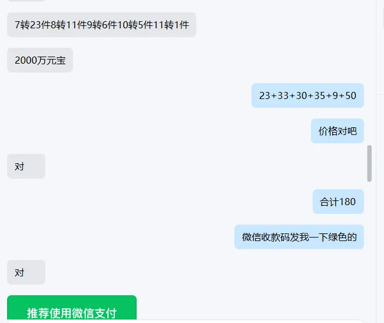Focus the message input box at bottom edge
The height and width of the screenshot is (323, 384).
[185, 321]
